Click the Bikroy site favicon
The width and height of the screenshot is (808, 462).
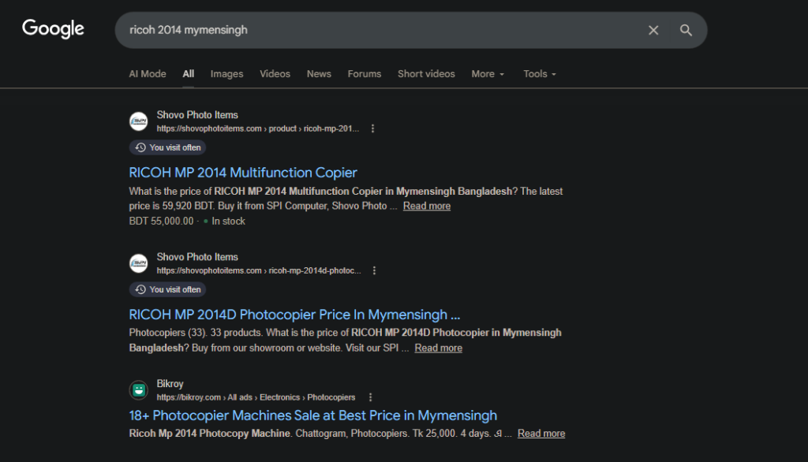[x=139, y=390]
